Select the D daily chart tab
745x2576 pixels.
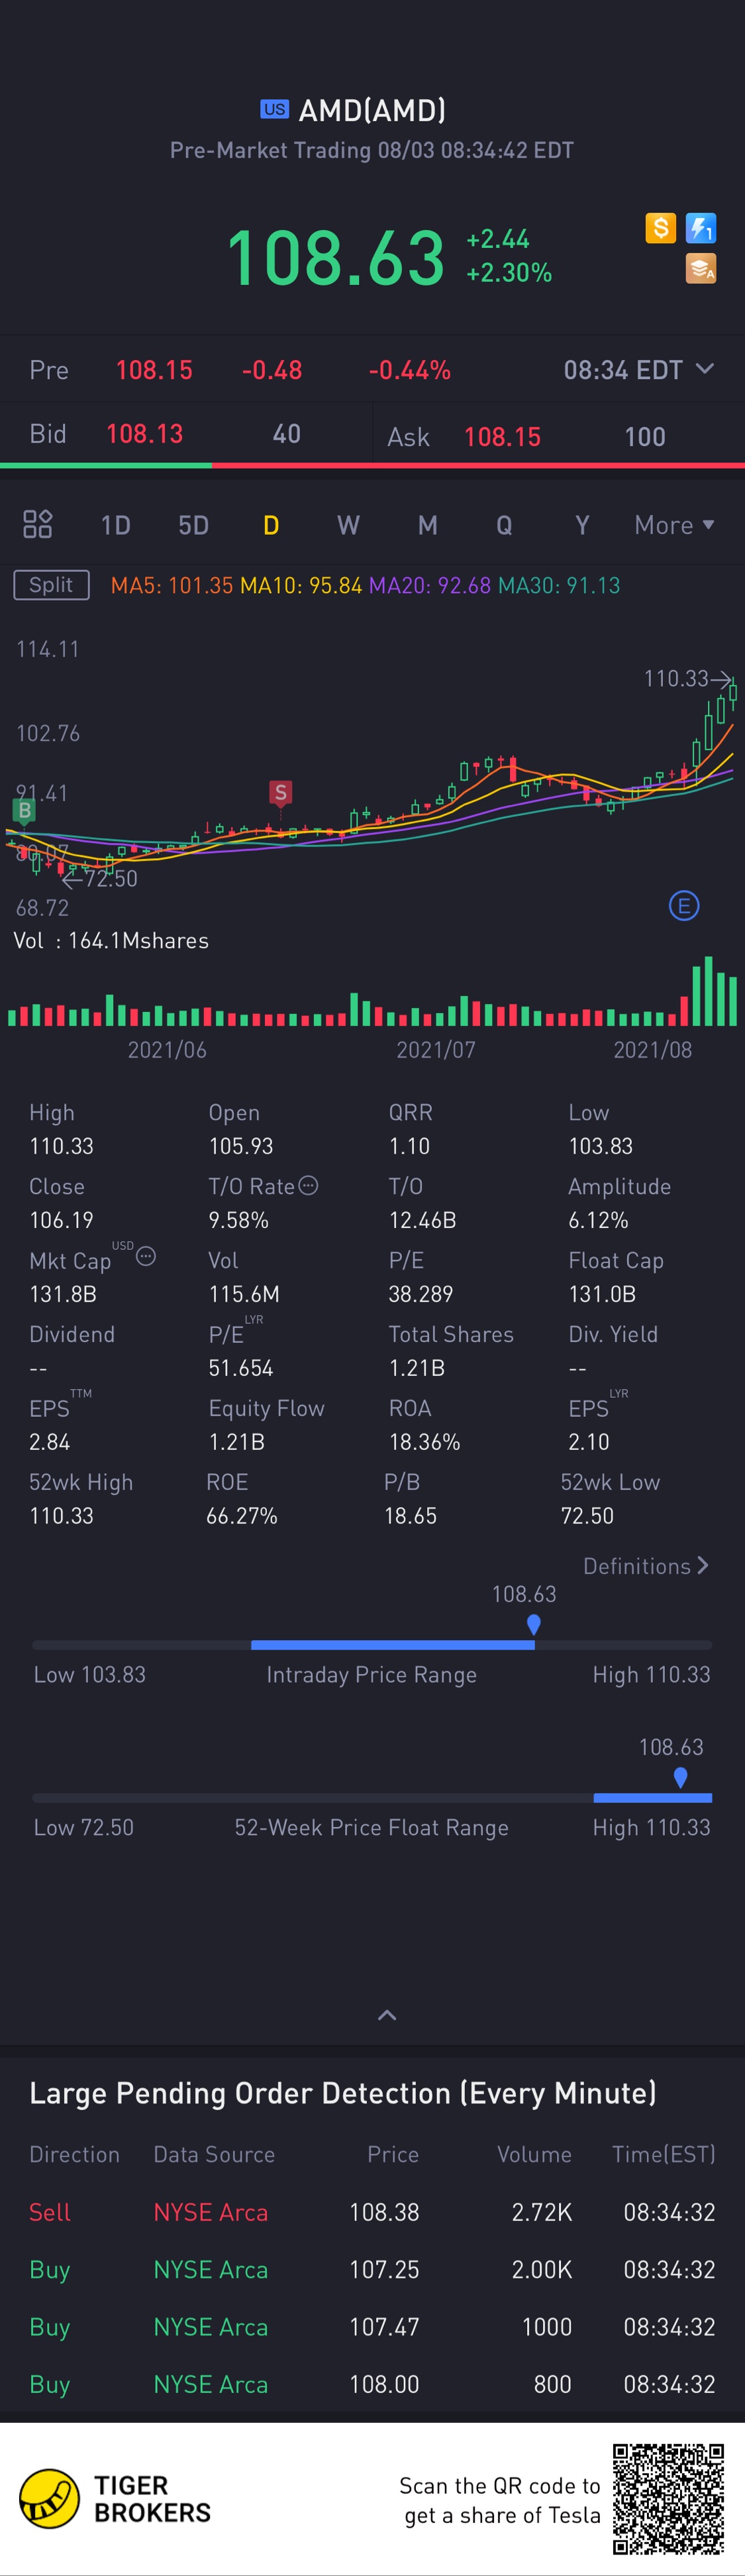[x=271, y=525]
